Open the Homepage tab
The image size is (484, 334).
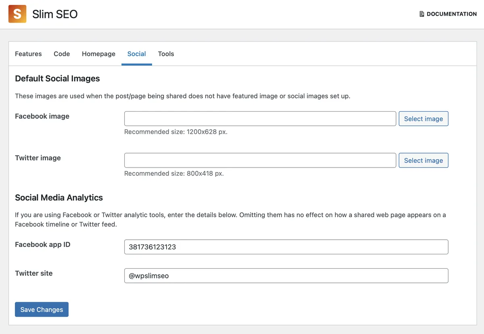98,54
